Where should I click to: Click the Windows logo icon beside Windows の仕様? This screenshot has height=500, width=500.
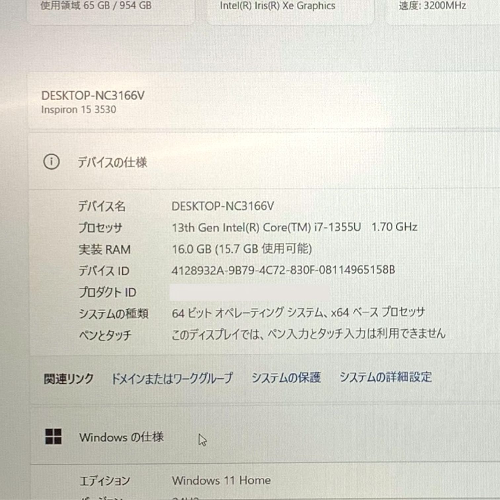[x=53, y=437]
